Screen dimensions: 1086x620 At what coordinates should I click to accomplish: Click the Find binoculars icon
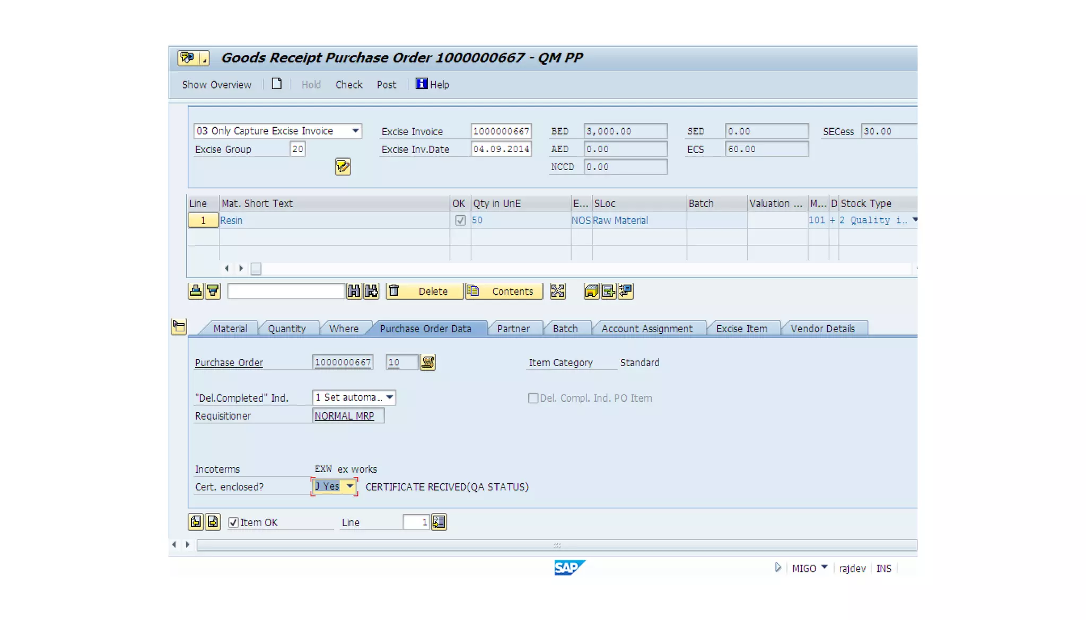354,291
